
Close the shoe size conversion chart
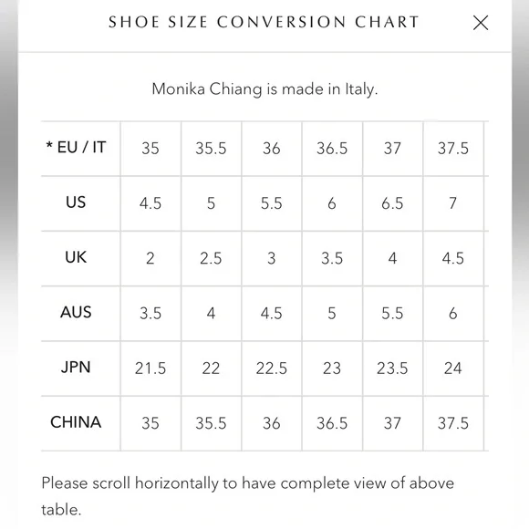pyautogui.click(x=481, y=23)
